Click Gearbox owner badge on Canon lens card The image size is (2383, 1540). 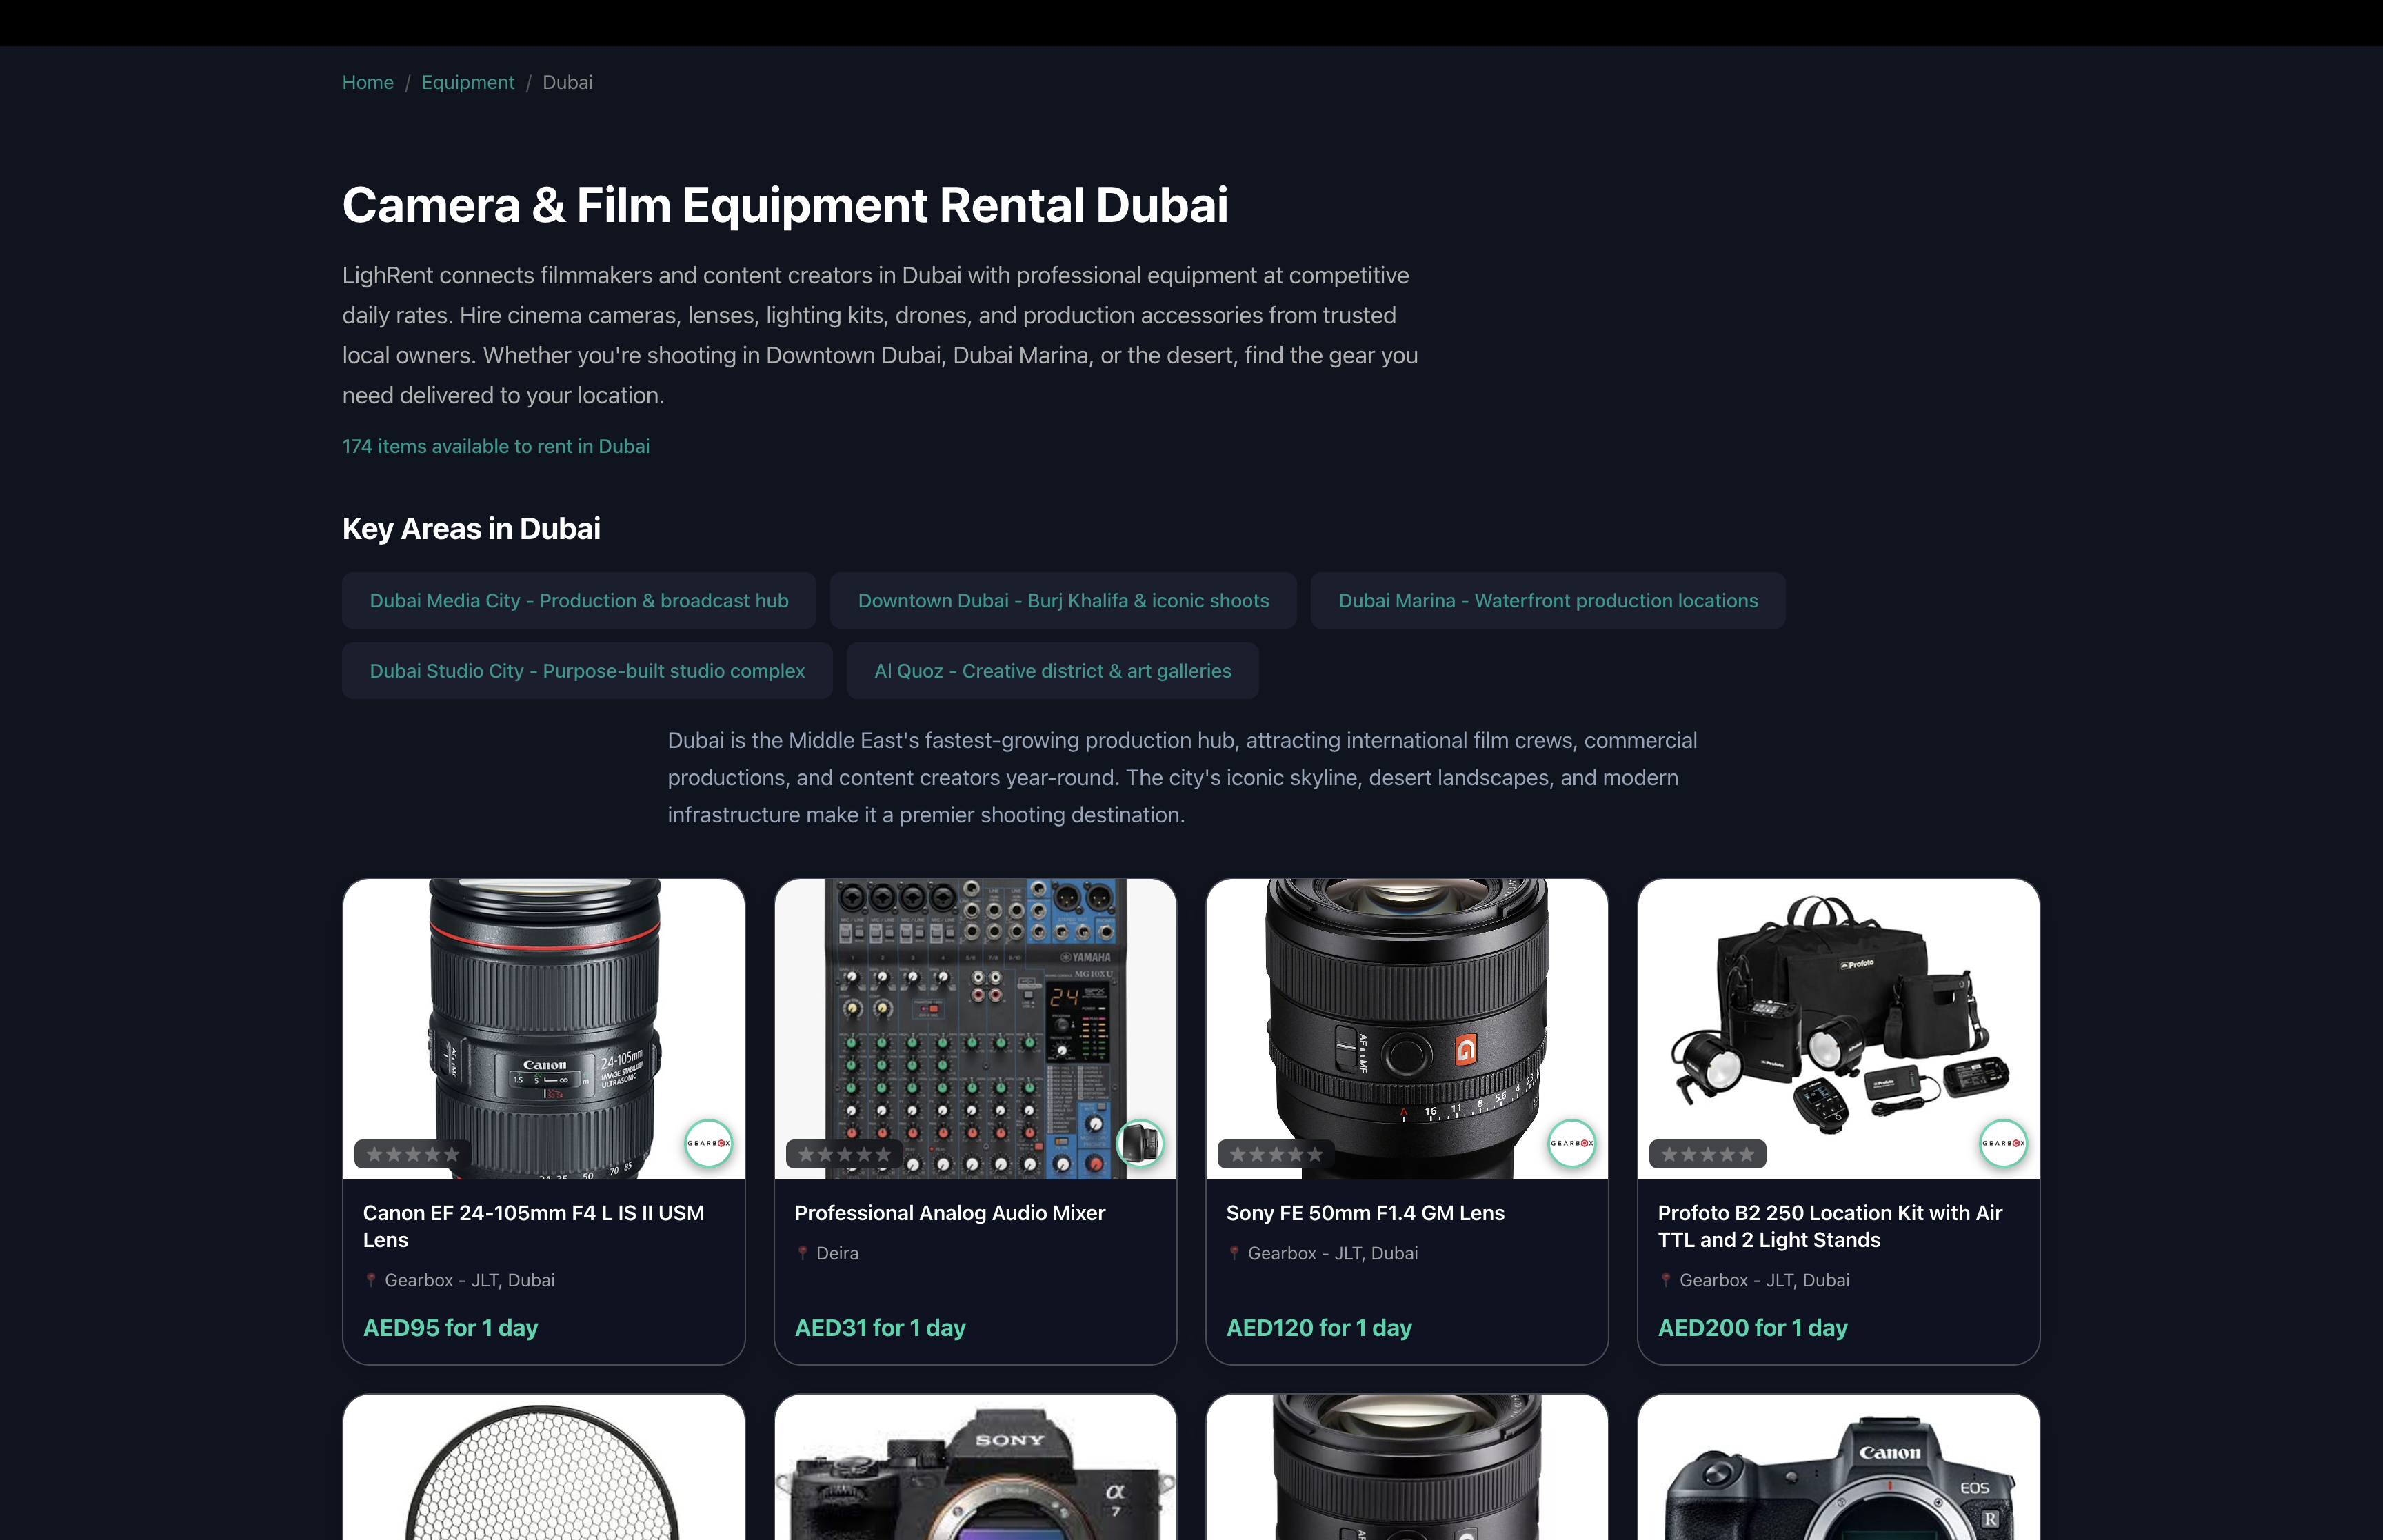[x=708, y=1143]
